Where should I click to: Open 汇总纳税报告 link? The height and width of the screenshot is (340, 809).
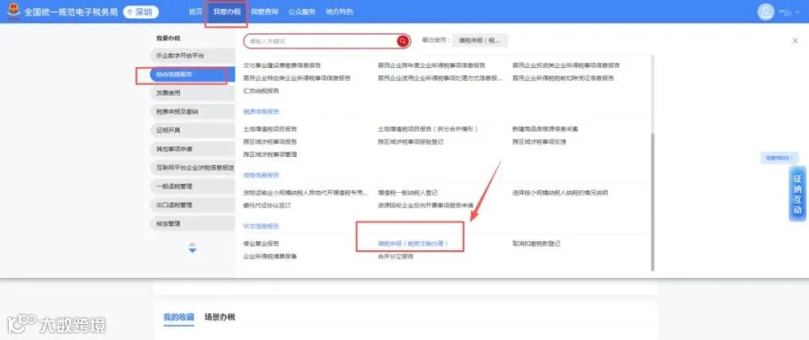pos(261,91)
